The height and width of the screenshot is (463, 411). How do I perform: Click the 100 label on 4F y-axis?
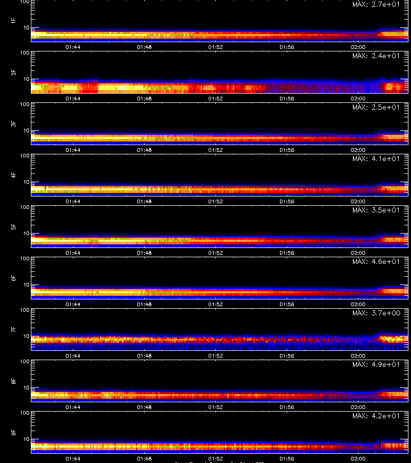click(x=25, y=155)
